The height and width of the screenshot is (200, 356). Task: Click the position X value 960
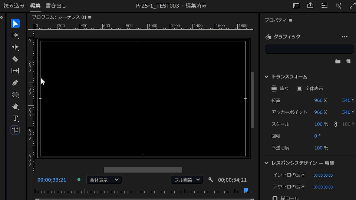[x=318, y=100]
